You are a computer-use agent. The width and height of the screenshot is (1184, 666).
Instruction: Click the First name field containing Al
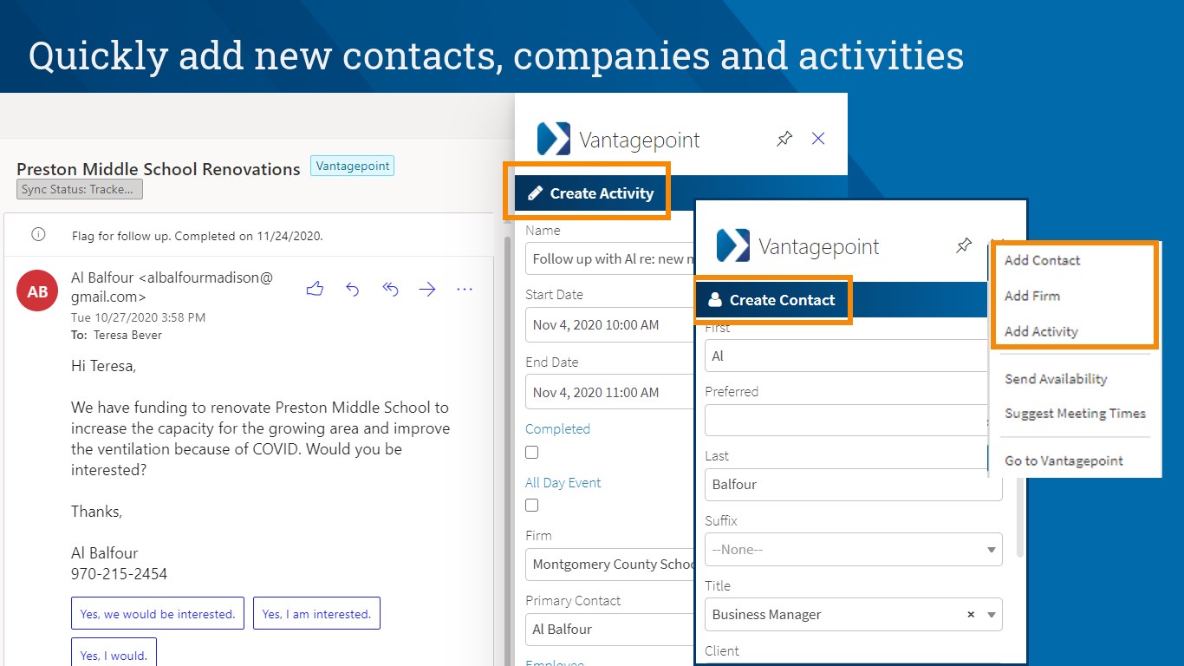(x=847, y=356)
